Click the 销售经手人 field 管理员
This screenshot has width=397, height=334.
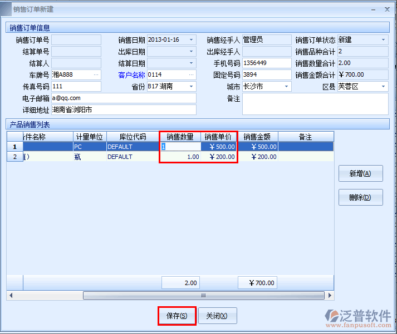pos(267,40)
